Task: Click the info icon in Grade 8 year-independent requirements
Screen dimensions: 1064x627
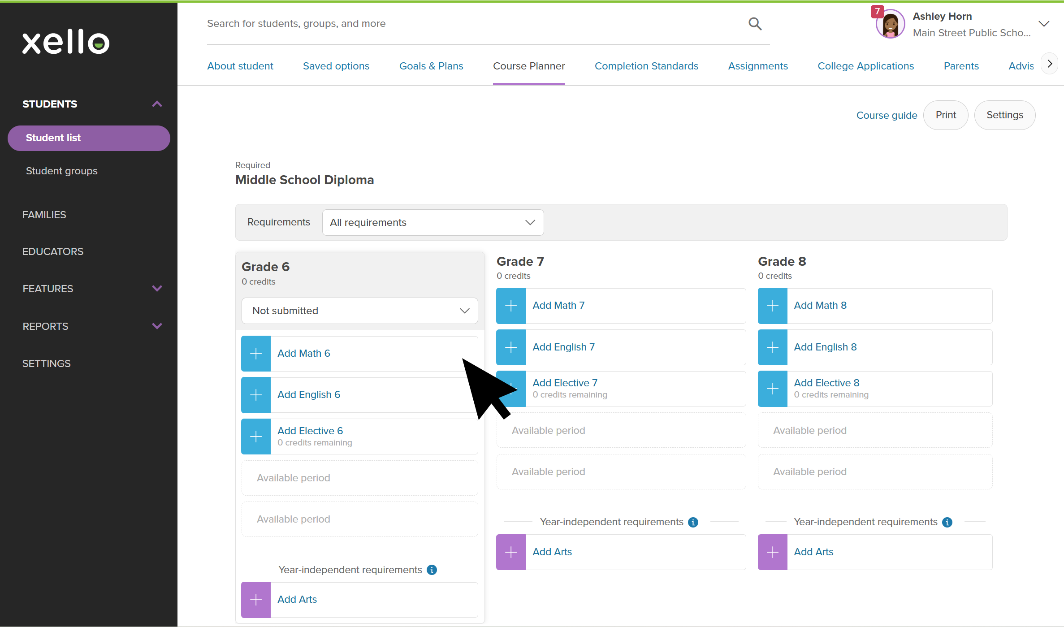Action: pyautogui.click(x=947, y=522)
